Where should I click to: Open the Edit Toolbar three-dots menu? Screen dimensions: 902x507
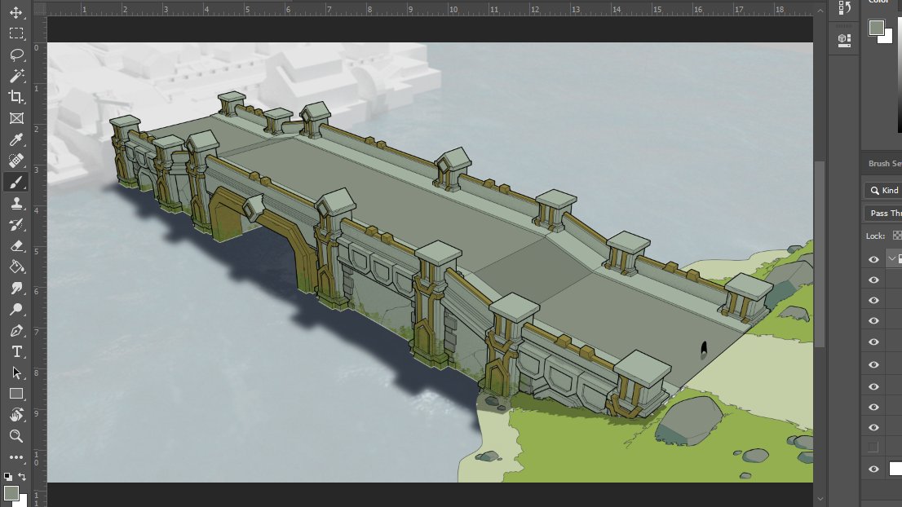pos(16,457)
